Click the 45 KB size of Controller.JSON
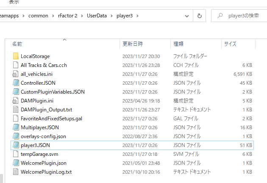The height and width of the screenshot is (183, 267). coord(246,83)
